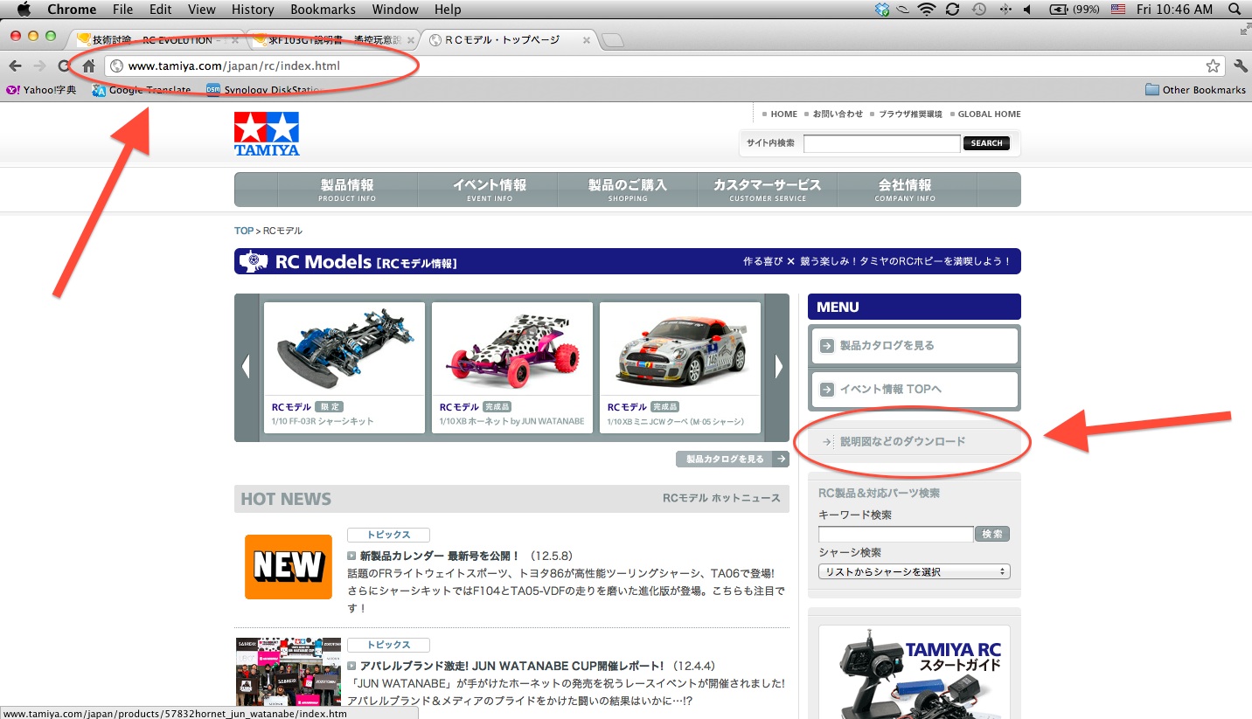Click the black SEARCH button
This screenshot has width=1252, height=719.
986,143
